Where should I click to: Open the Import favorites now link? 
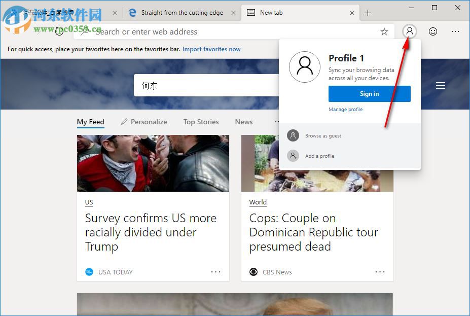tap(211, 49)
